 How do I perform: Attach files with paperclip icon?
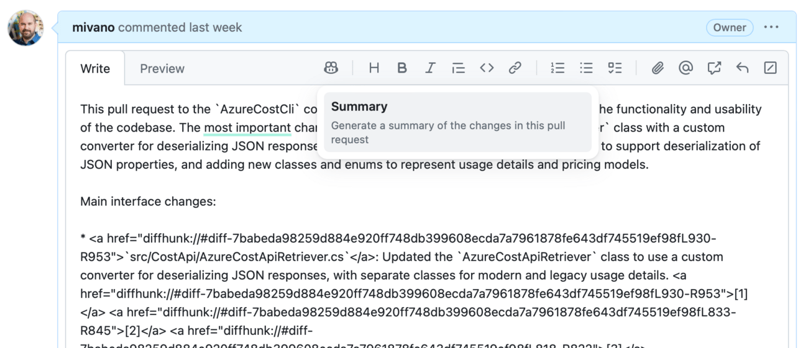(658, 68)
